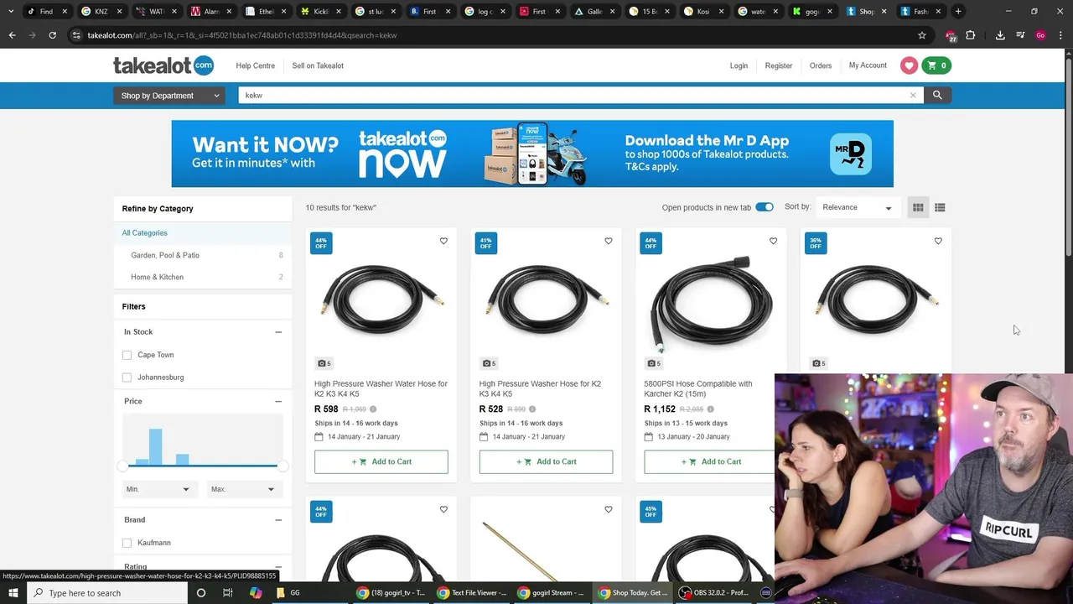Toggle open products in new tab
1073x604 pixels.
click(x=765, y=207)
